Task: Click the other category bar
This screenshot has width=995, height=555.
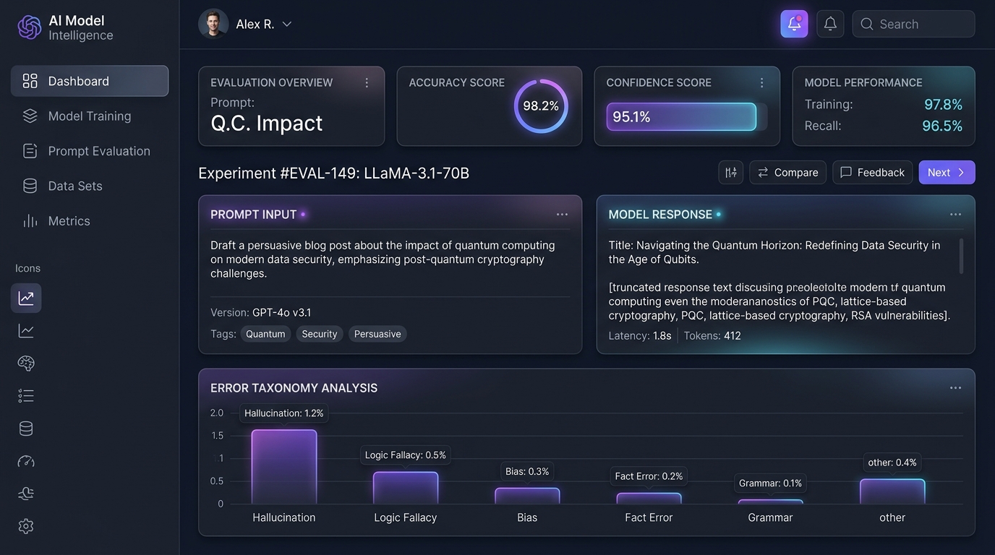Action: (x=892, y=491)
